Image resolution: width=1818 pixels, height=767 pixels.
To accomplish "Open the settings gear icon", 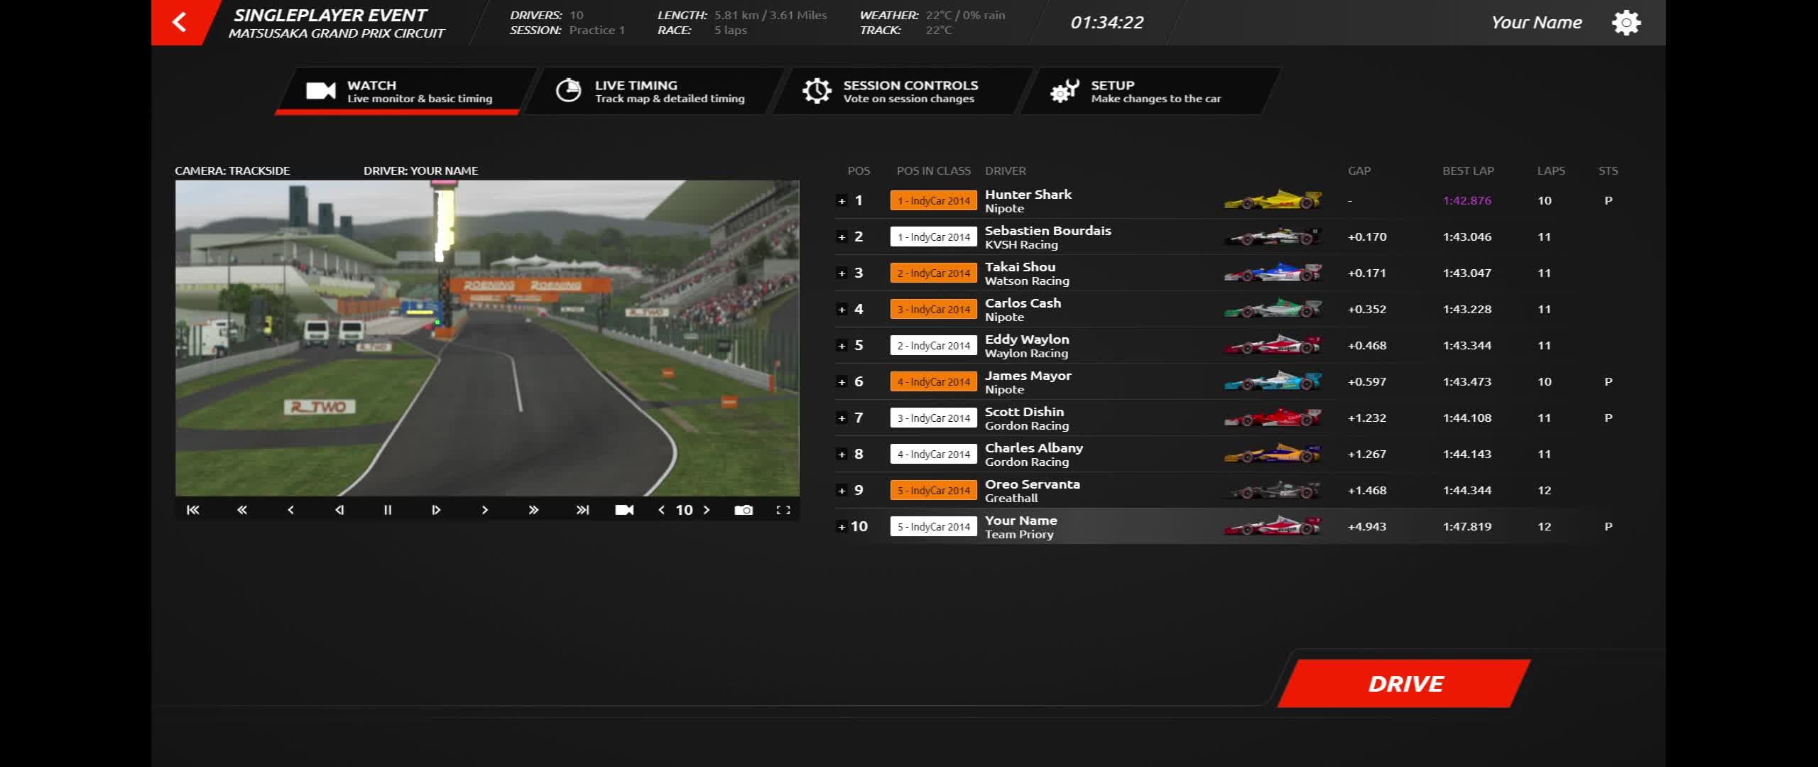I will click(1626, 23).
